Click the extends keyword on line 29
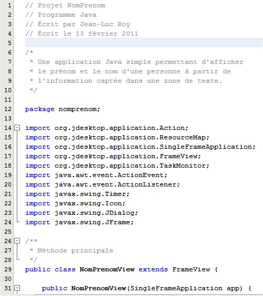 pyautogui.click(x=153, y=269)
